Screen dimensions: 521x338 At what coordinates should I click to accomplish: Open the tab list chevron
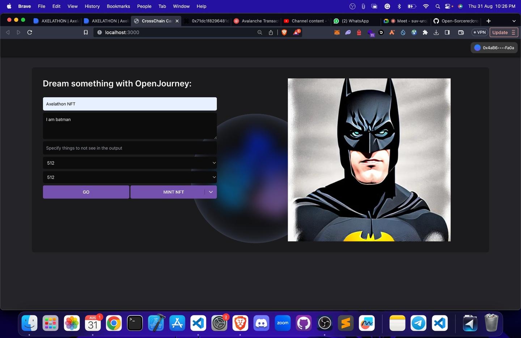[x=514, y=21]
